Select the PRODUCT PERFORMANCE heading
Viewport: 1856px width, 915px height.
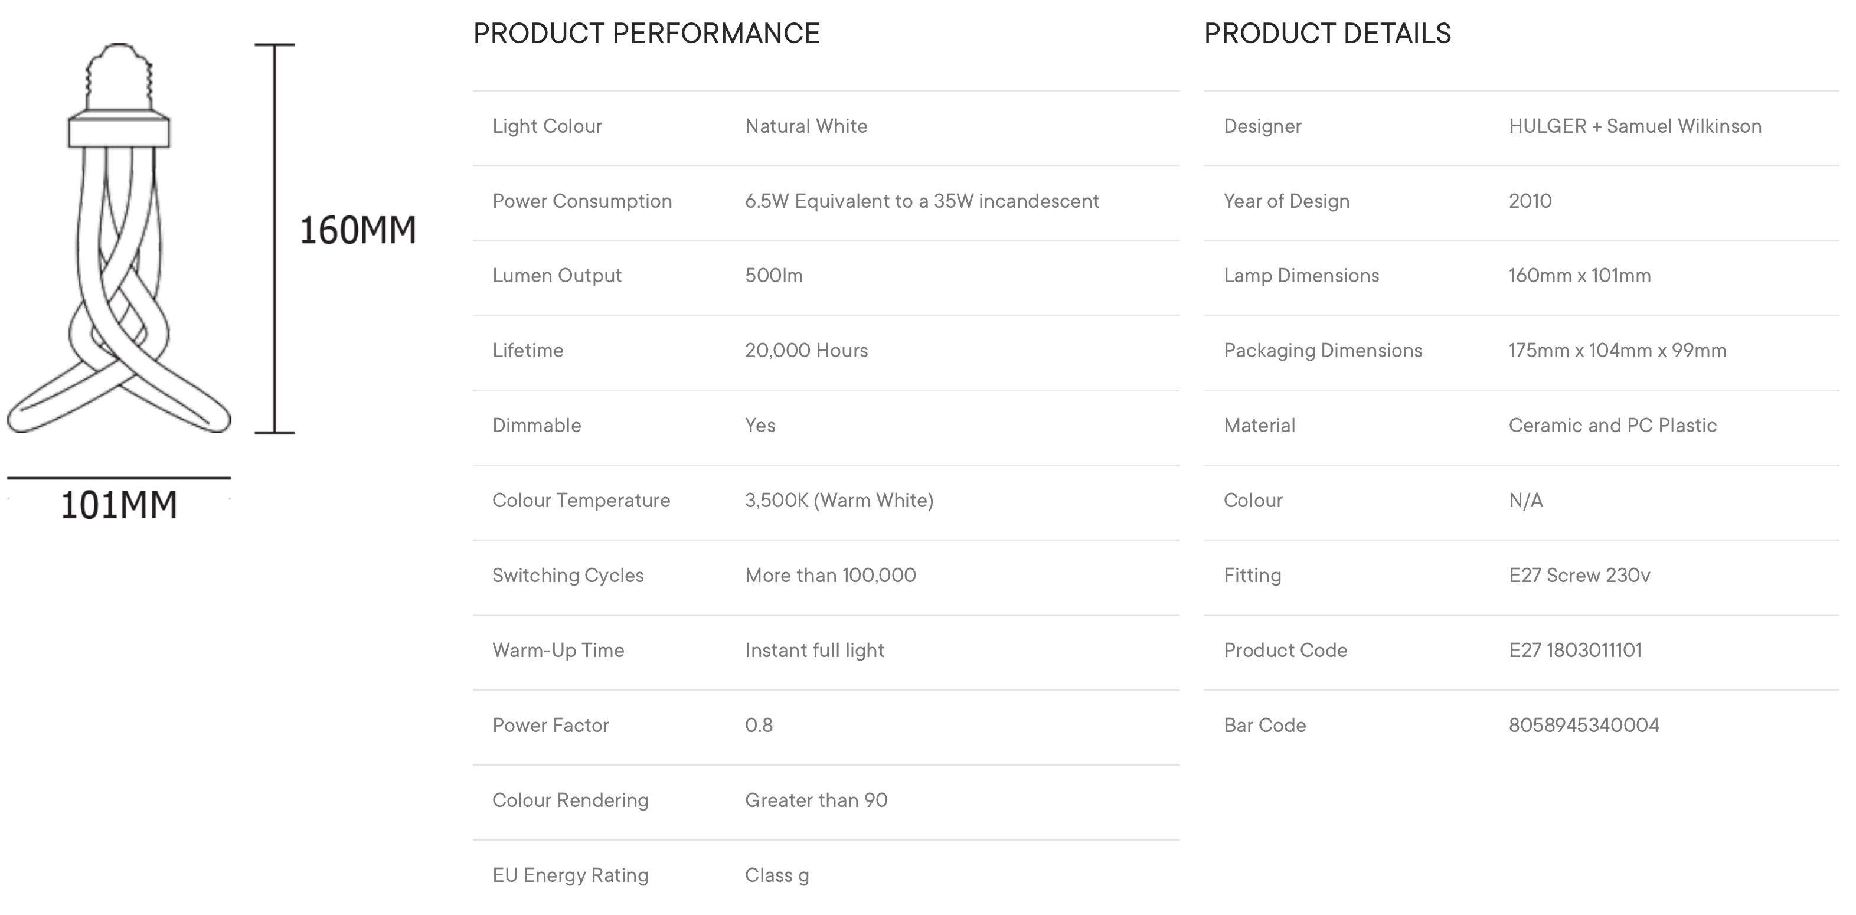[646, 33]
